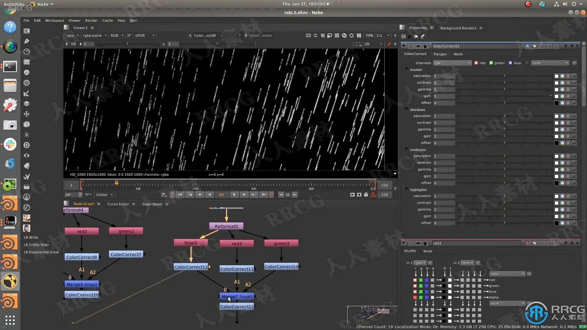Open the curve editor icon for master gain
Image resolution: width=587 pixels, height=330 pixels.
coord(574,96)
